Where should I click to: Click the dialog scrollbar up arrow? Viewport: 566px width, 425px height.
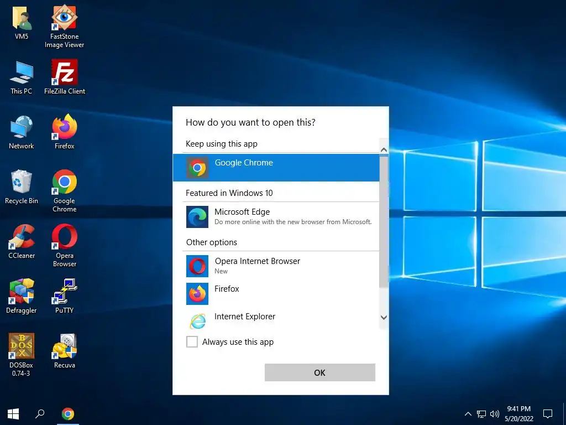tap(384, 149)
